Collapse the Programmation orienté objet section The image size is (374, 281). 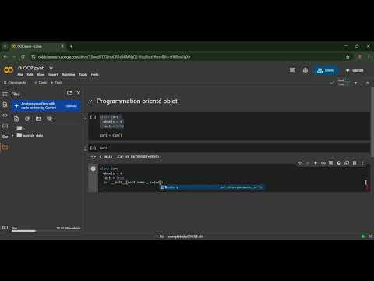(90, 101)
